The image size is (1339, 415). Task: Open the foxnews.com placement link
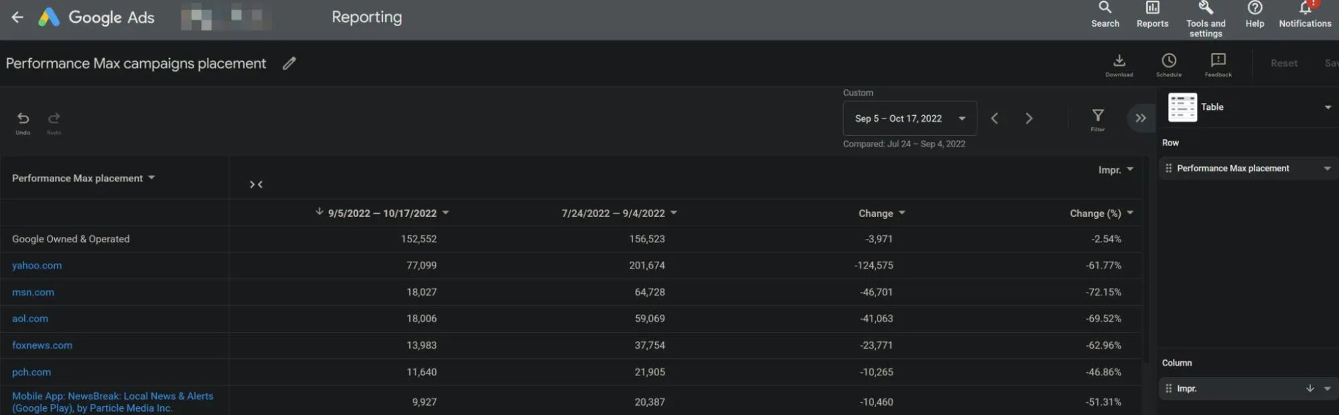coord(42,345)
